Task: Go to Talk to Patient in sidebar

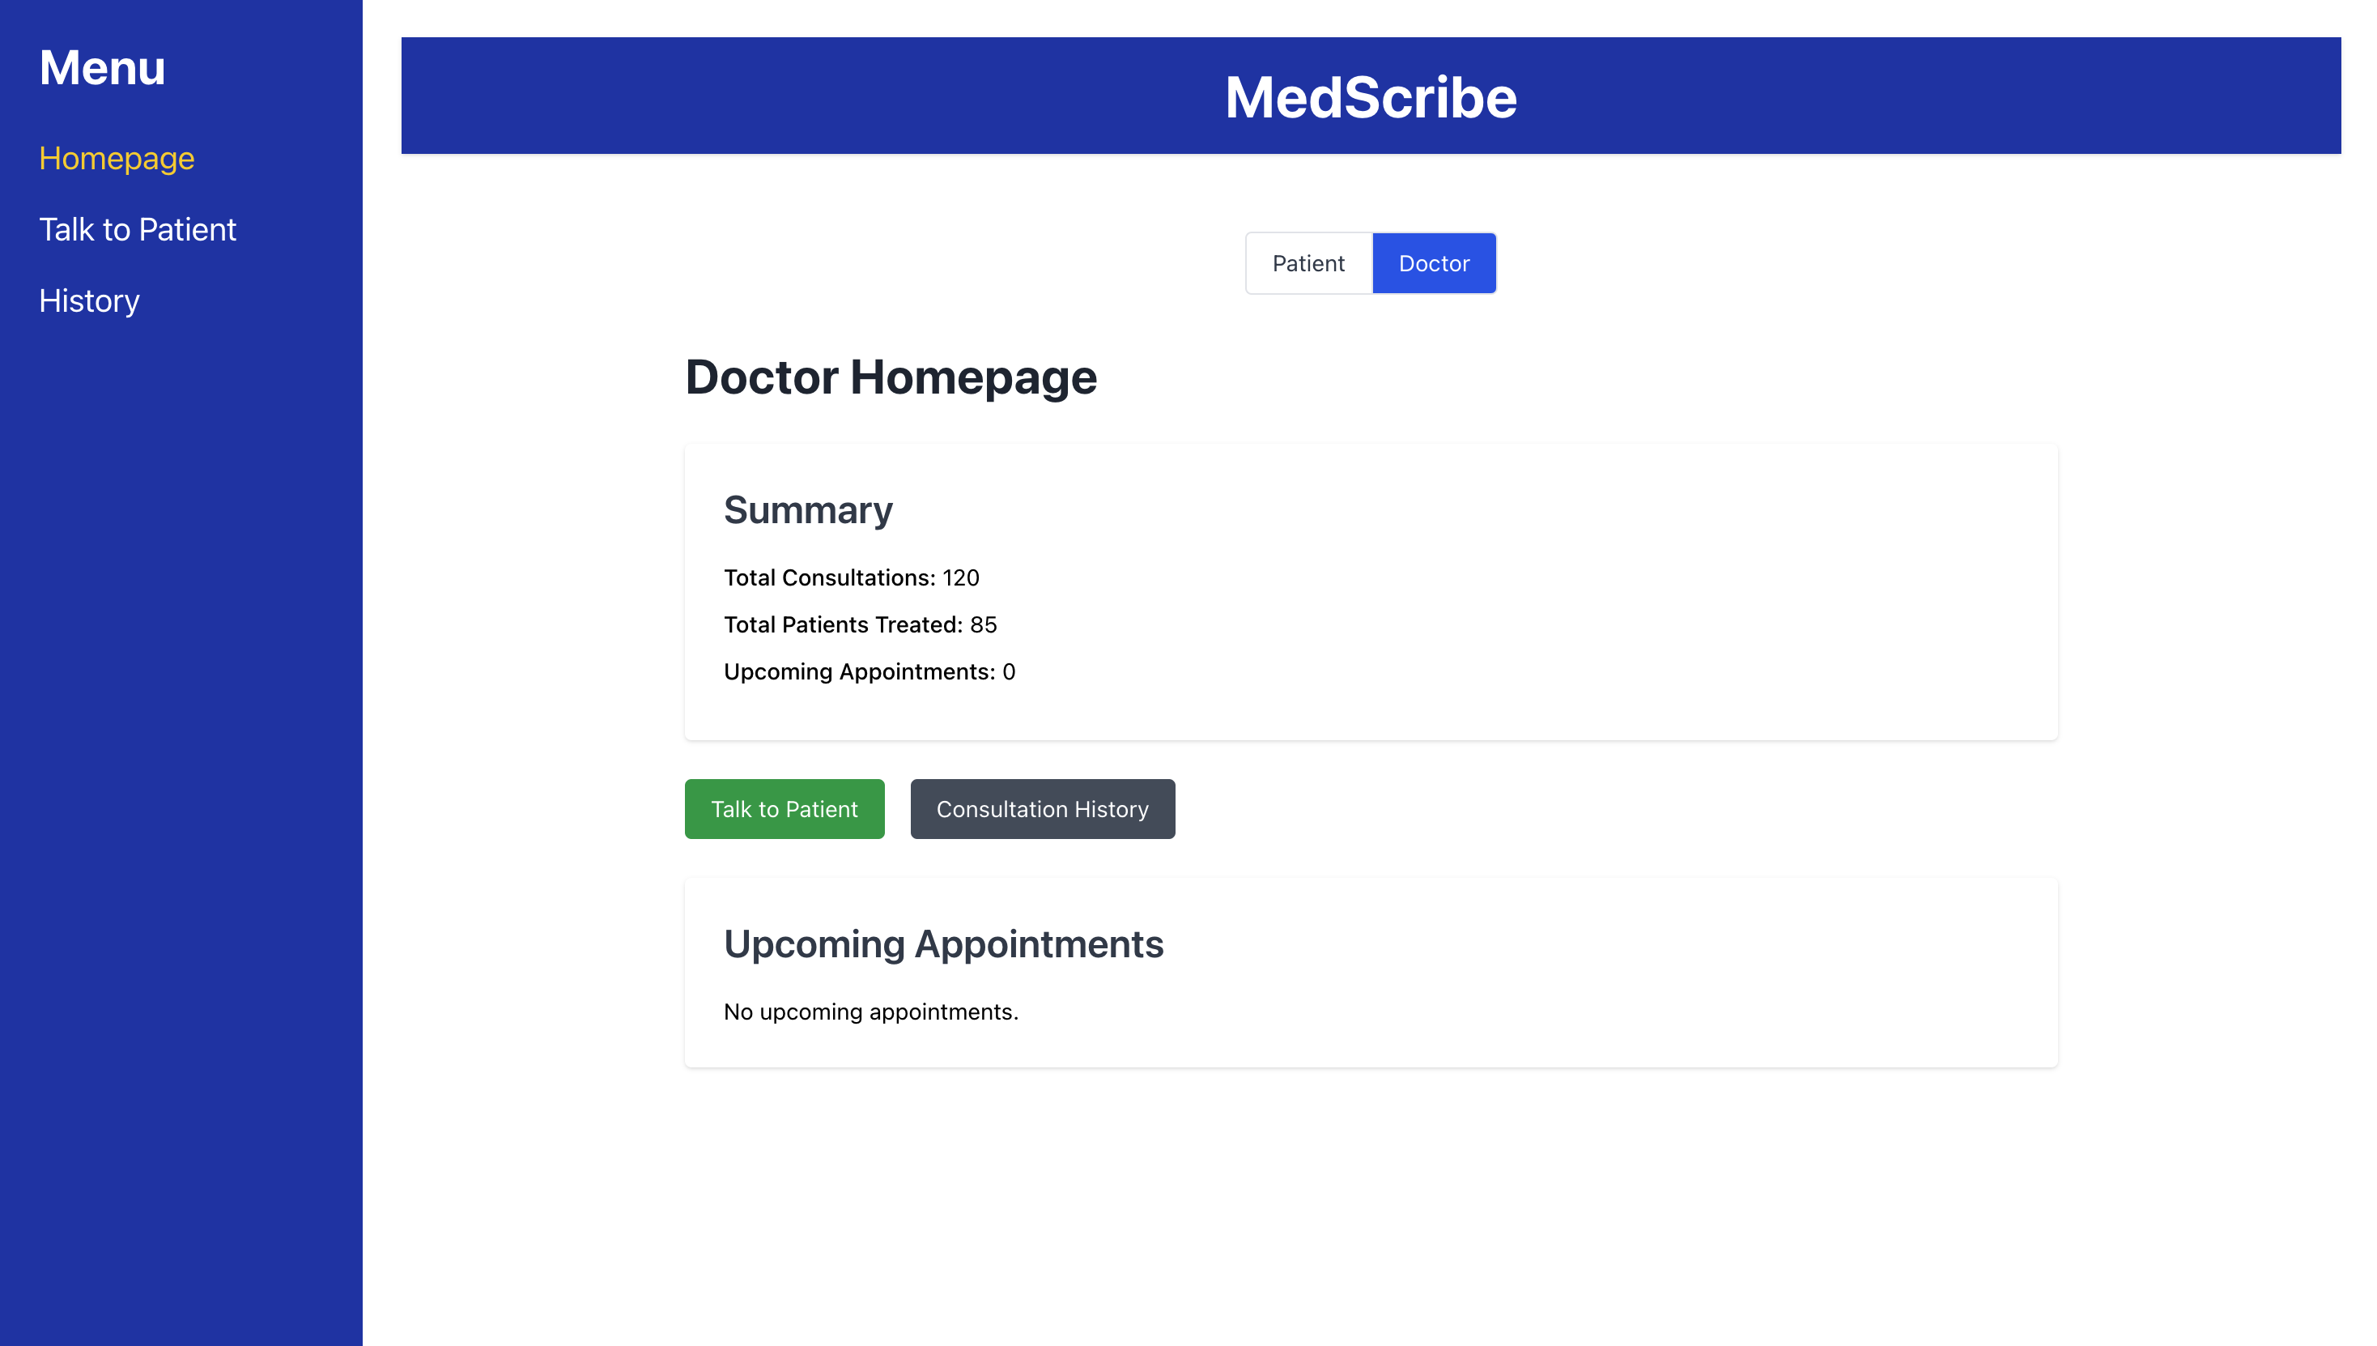Action: coord(138,229)
